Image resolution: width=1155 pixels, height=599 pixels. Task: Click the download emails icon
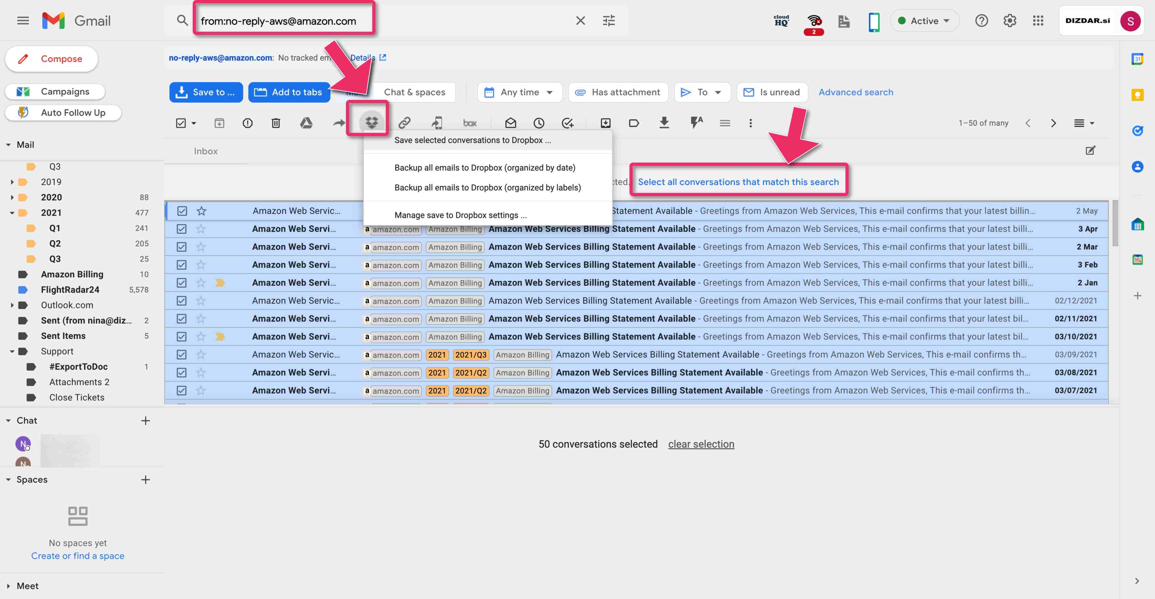[x=664, y=123]
